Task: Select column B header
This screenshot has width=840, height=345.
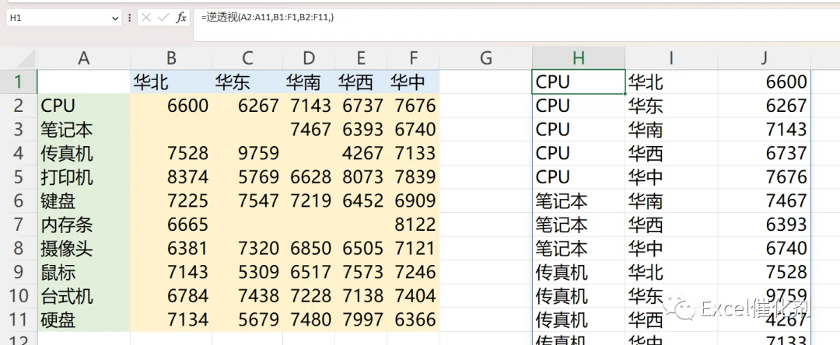Action: (171, 57)
